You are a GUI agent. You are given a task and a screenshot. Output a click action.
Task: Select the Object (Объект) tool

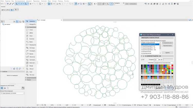[31, 69]
